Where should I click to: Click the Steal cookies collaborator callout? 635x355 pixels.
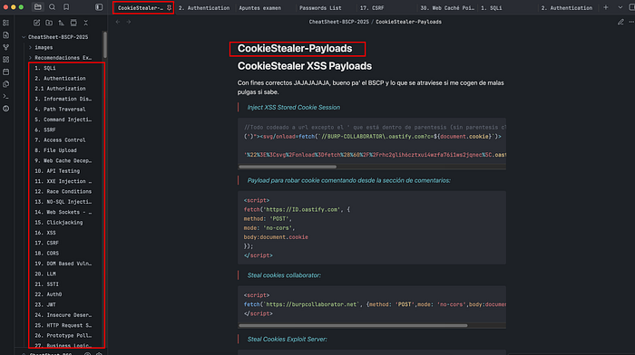click(284, 275)
